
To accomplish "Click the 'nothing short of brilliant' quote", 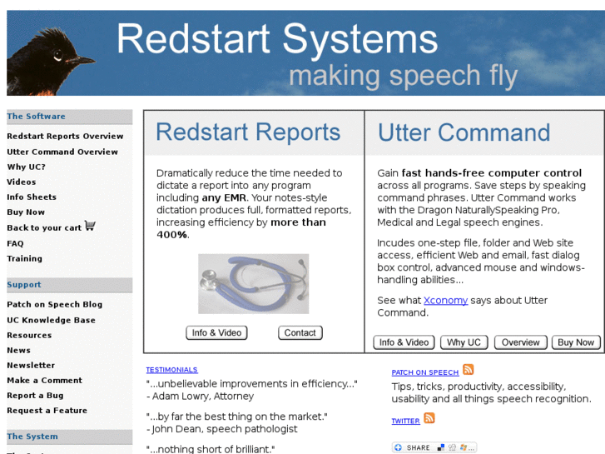I will pyautogui.click(x=211, y=449).
